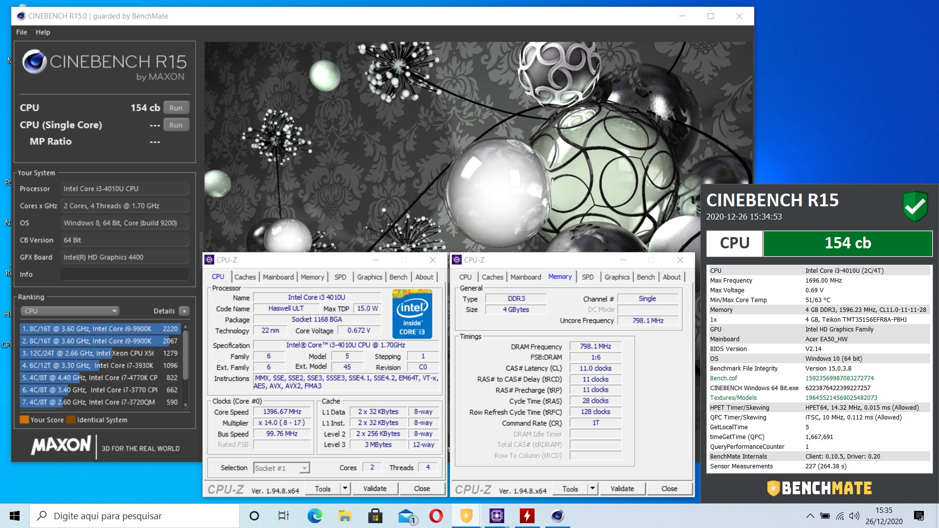
Task: Select Xeon X5650 1279 ranking entry
Action: coord(100,353)
